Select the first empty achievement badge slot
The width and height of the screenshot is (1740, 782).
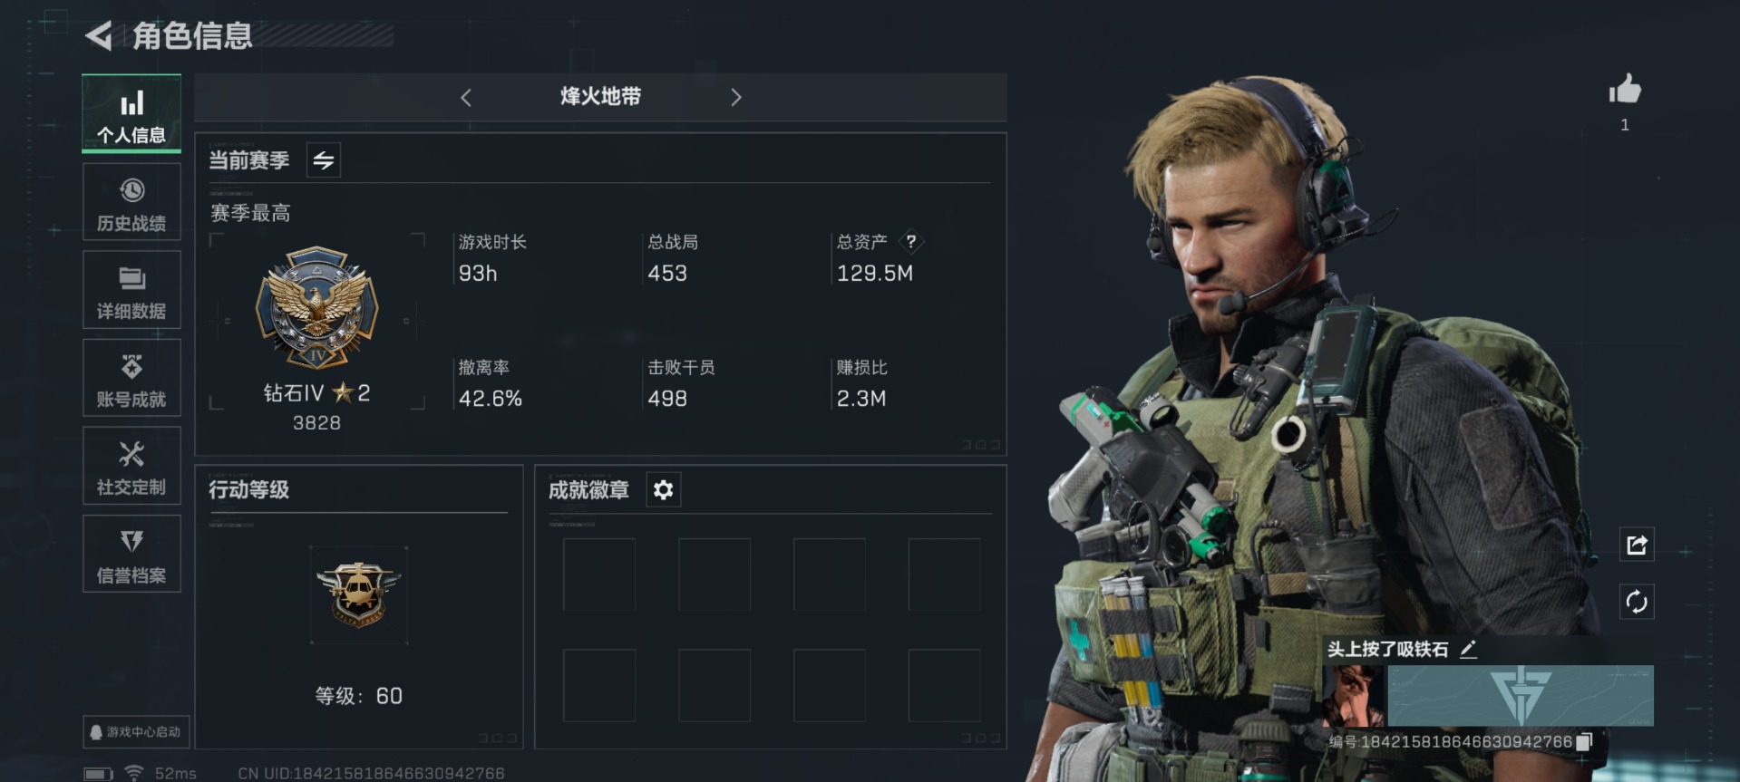pyautogui.click(x=599, y=574)
